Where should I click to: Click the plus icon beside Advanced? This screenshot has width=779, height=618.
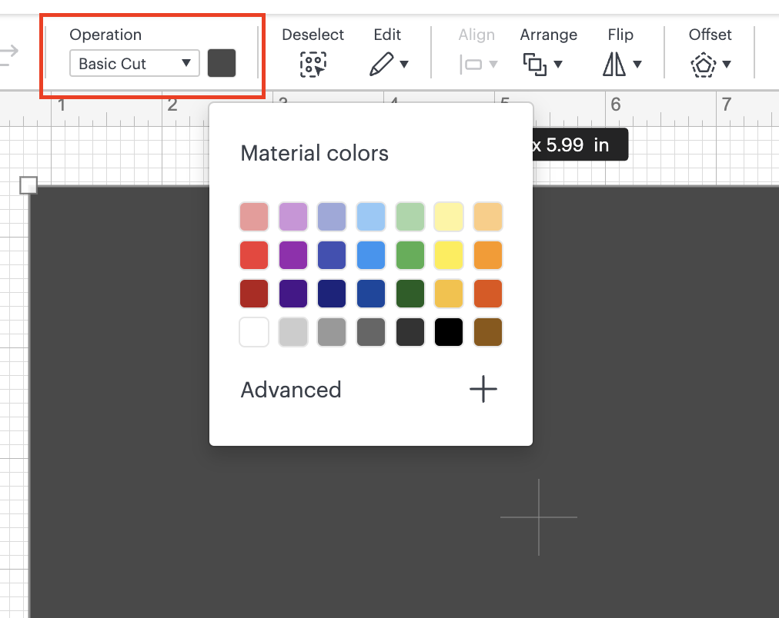coord(483,390)
